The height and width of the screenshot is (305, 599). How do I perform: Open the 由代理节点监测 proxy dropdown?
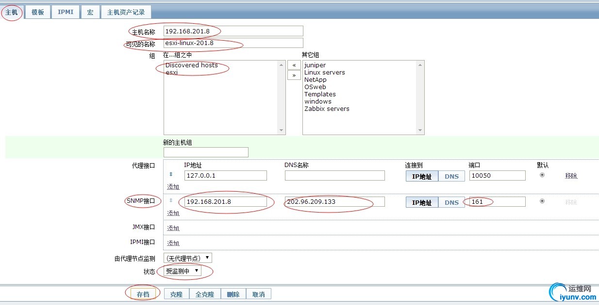(188, 258)
